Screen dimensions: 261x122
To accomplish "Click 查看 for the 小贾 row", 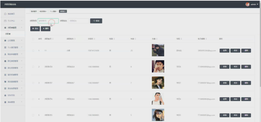I will [225, 51].
